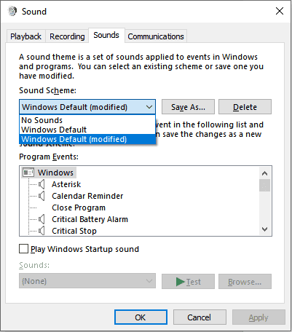The width and height of the screenshot is (292, 332).
Task: Switch to the Playback tab
Action: pos(25,36)
